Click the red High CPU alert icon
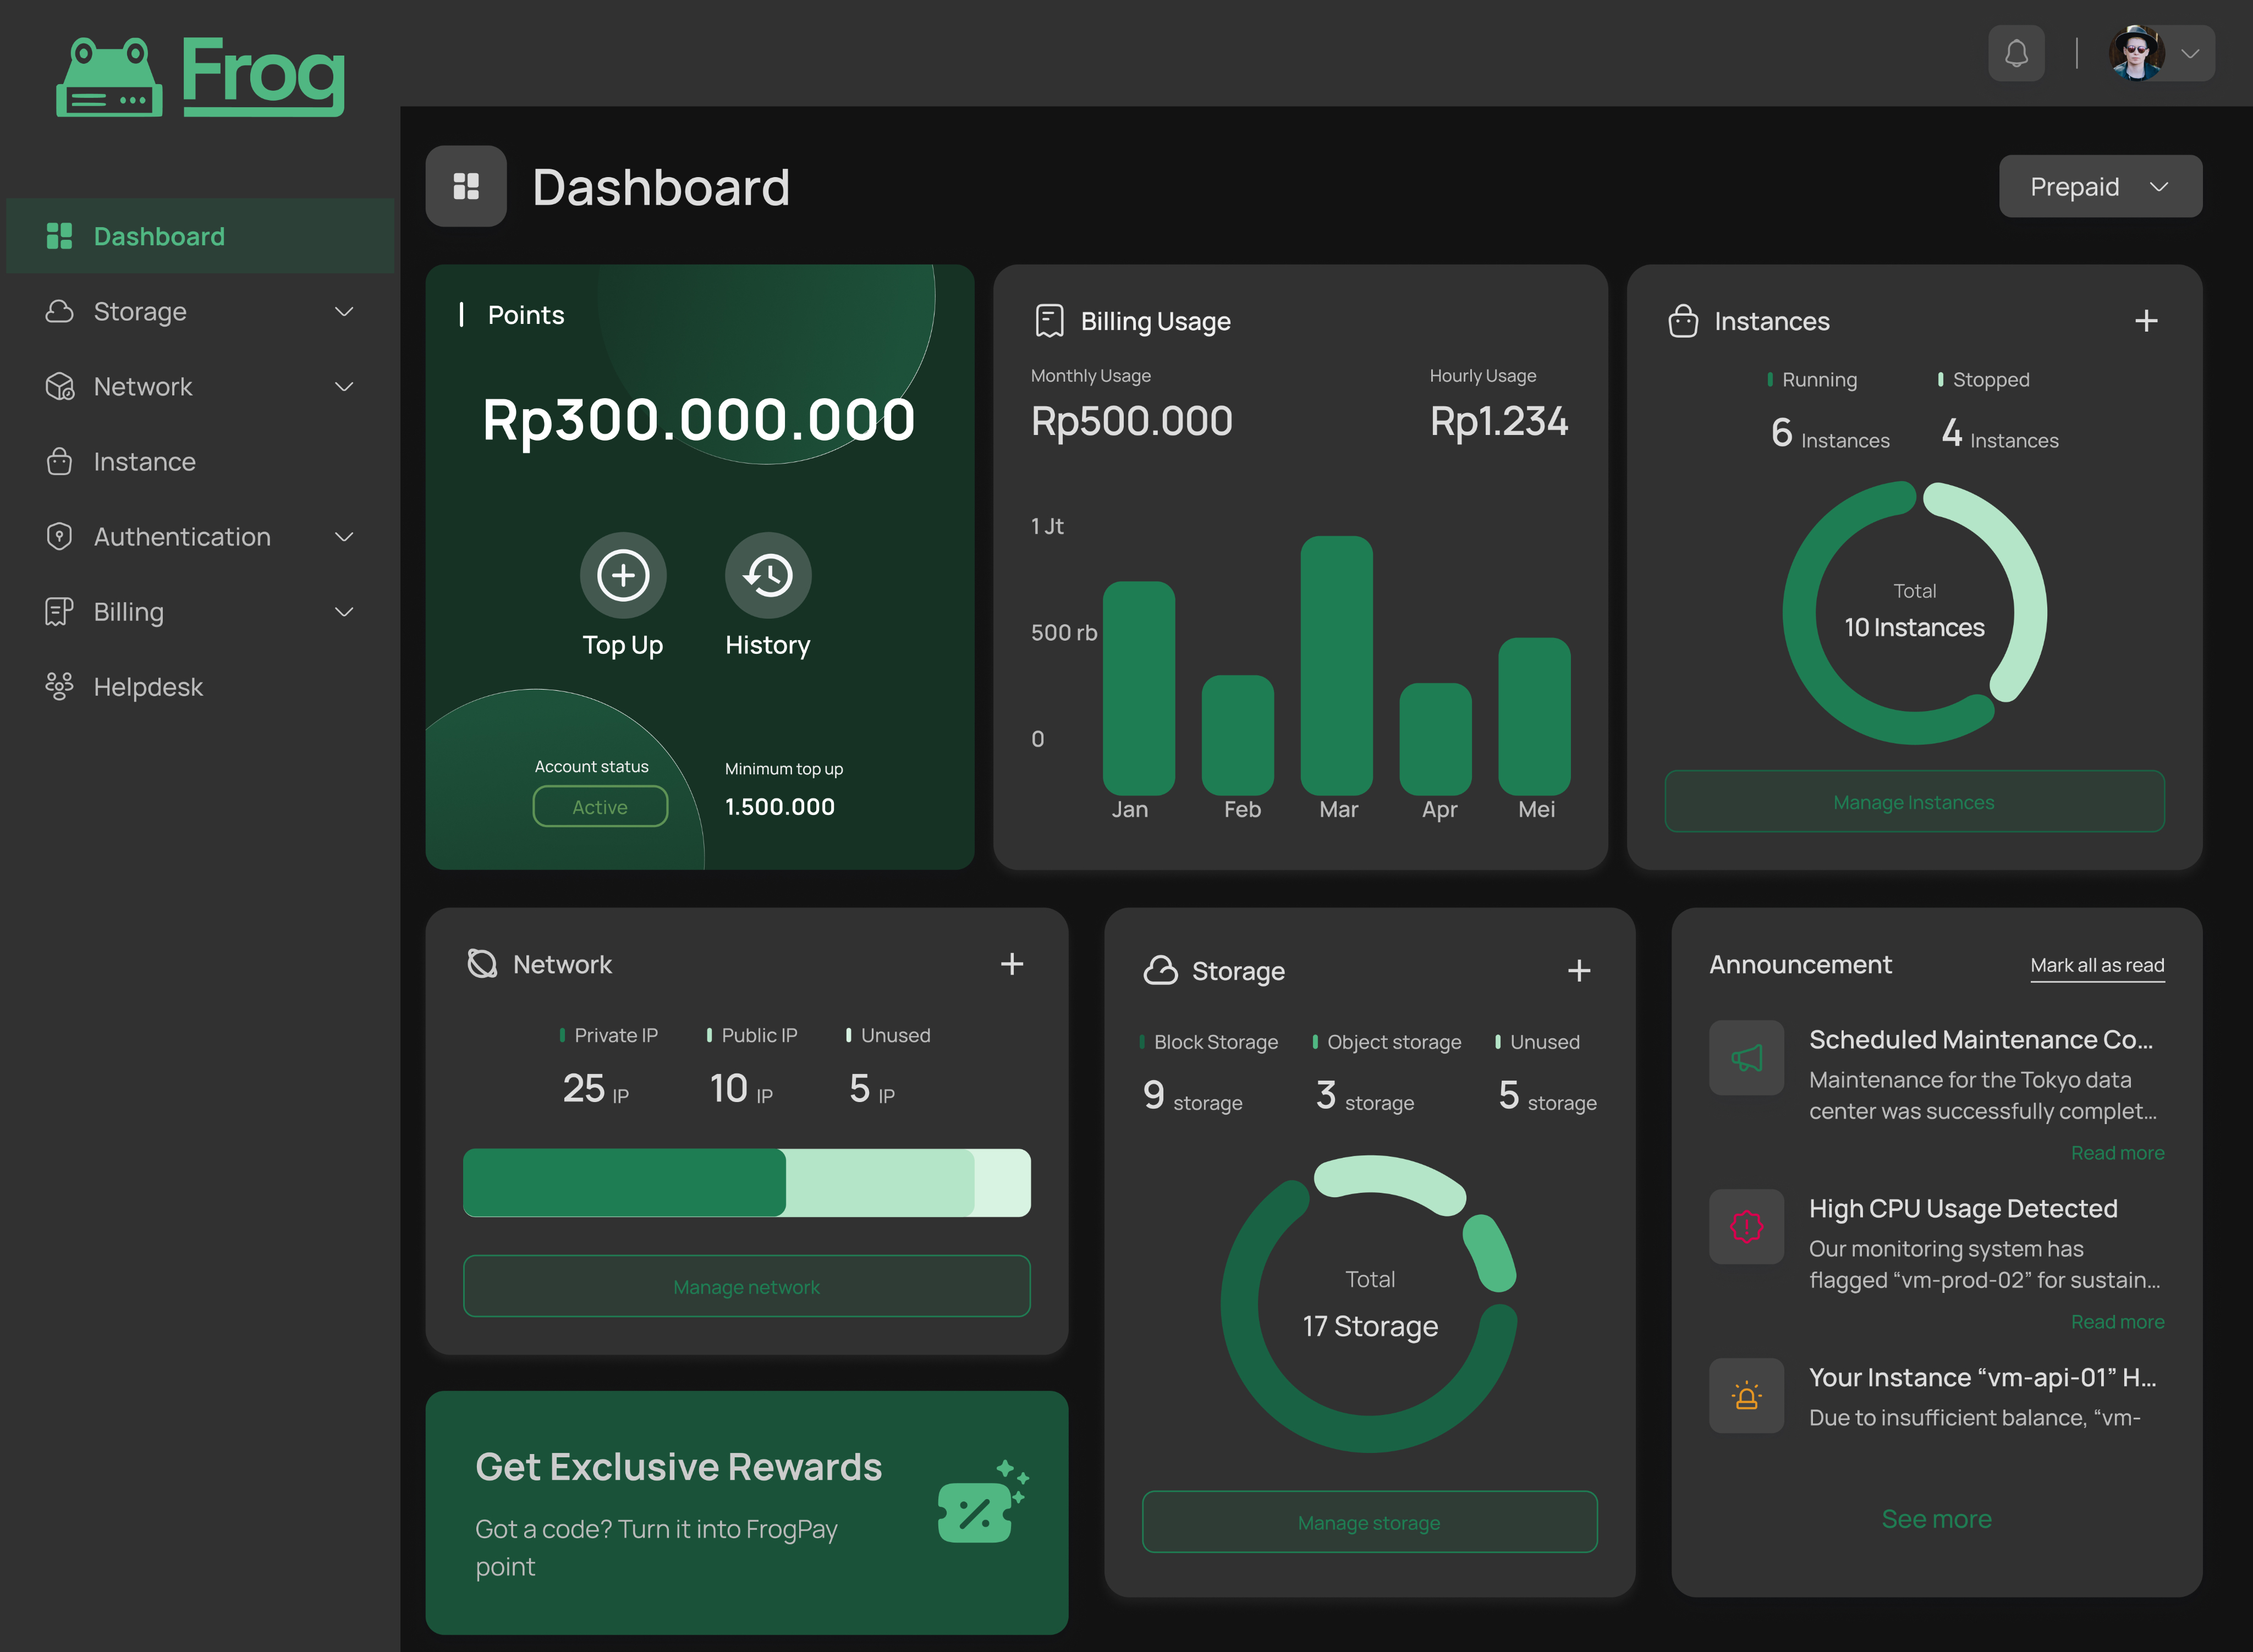This screenshot has height=1652, width=2253. 1746,1226
